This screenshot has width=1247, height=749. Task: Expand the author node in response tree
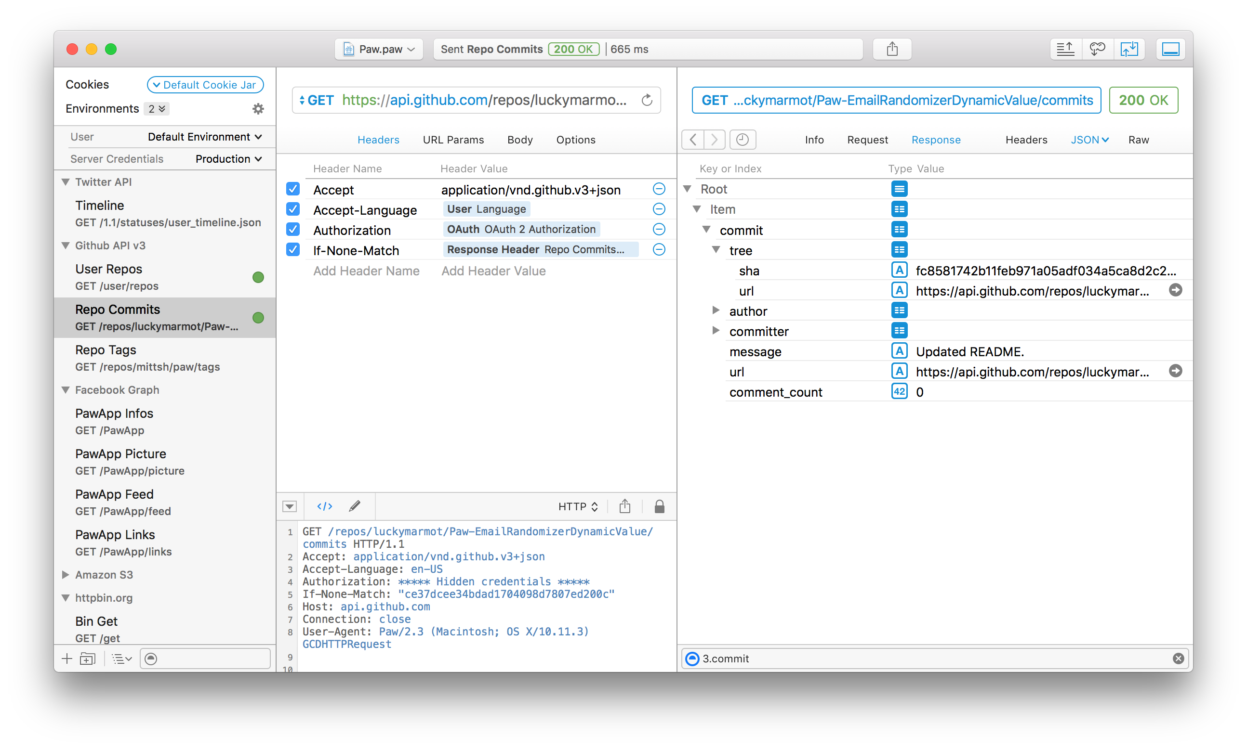point(716,310)
